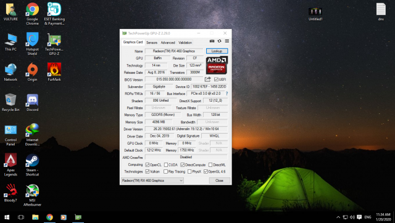Switch to the Sensors tab
The height and width of the screenshot is (223, 395).
click(152, 43)
